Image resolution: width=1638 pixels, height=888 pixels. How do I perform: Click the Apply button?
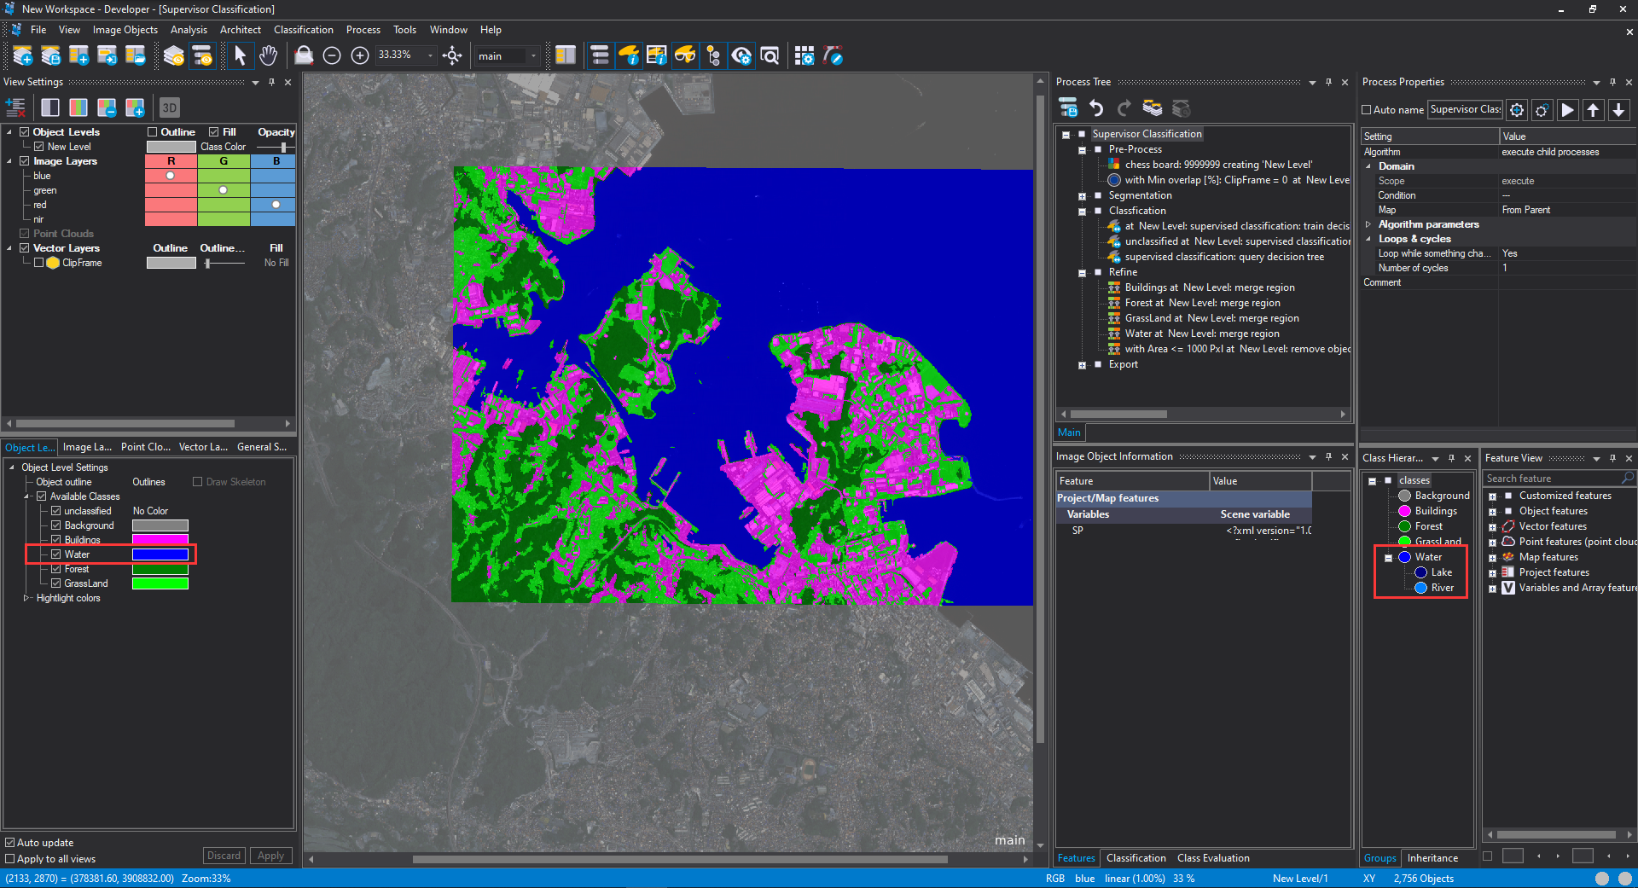coord(270,856)
